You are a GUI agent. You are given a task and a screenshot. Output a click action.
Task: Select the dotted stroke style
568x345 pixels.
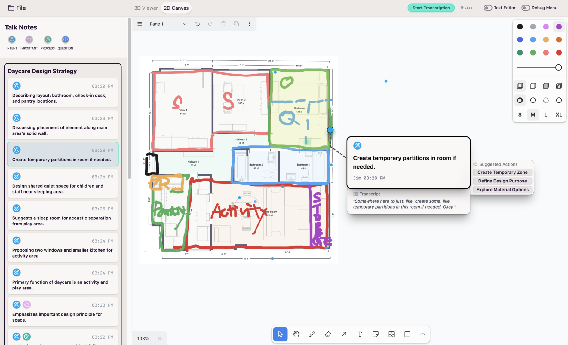click(x=546, y=100)
